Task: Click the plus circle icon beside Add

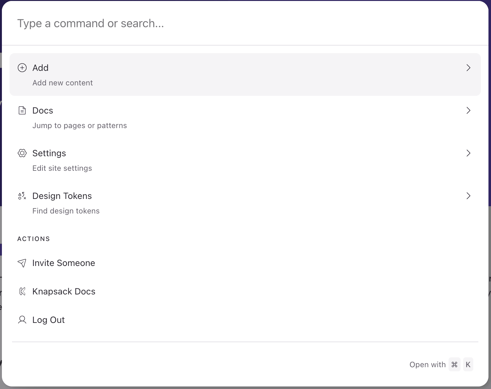Action: tap(22, 68)
